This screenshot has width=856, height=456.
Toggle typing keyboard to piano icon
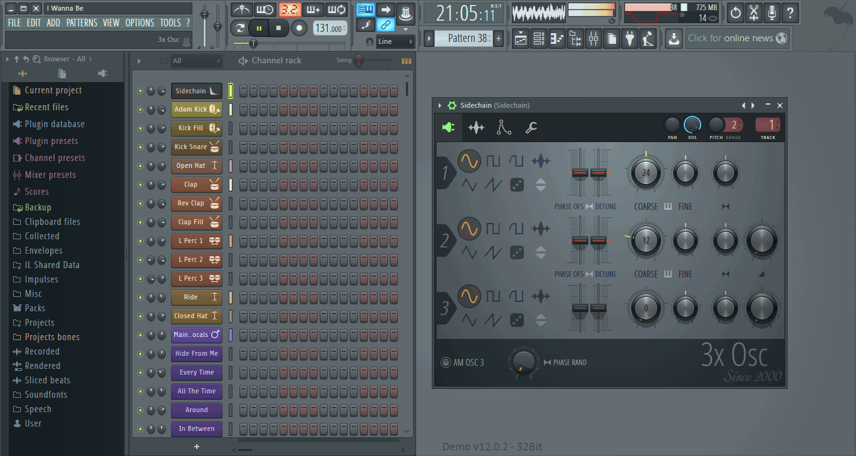[366, 9]
